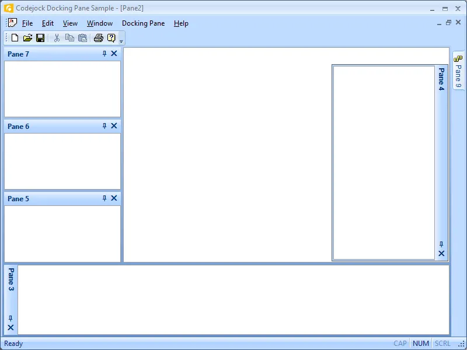Open the View menu

click(70, 23)
